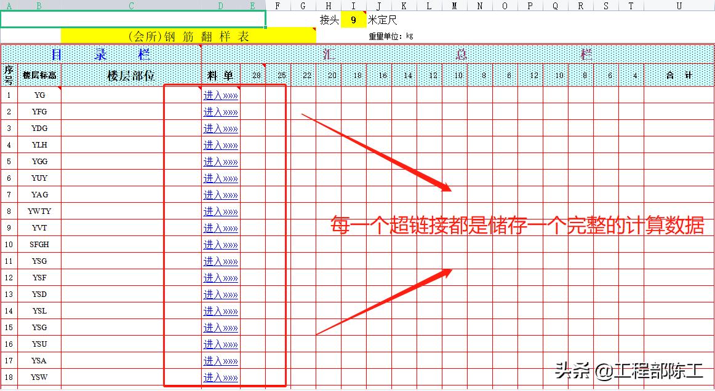Click the 进入 link in the YWTY row
Viewport: 715px width, 391px height.
(220, 211)
